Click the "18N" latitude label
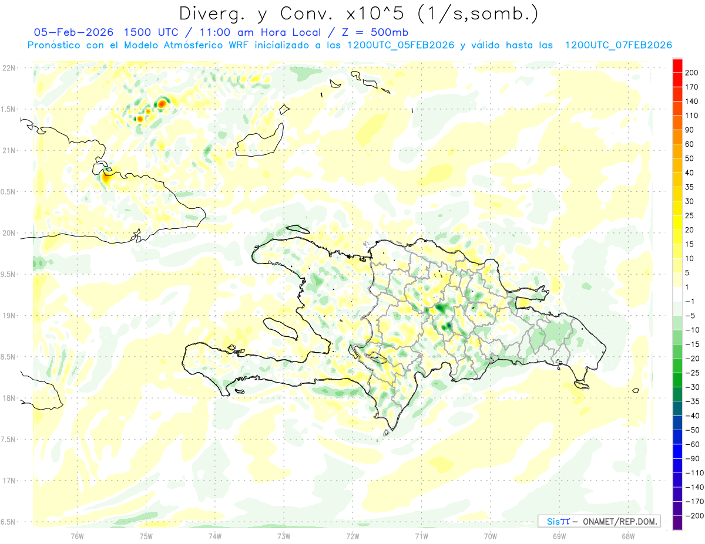 pos(9,398)
